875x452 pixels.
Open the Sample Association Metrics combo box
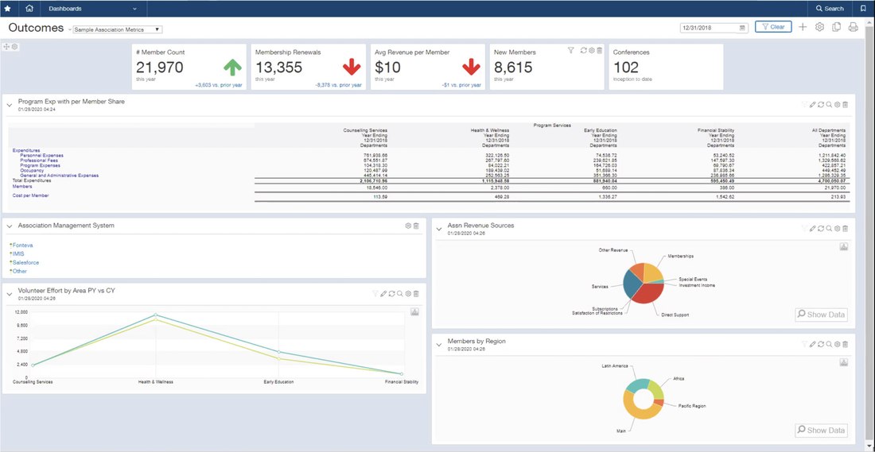coord(117,29)
